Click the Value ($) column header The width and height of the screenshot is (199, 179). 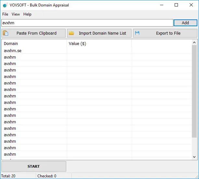point(99,44)
